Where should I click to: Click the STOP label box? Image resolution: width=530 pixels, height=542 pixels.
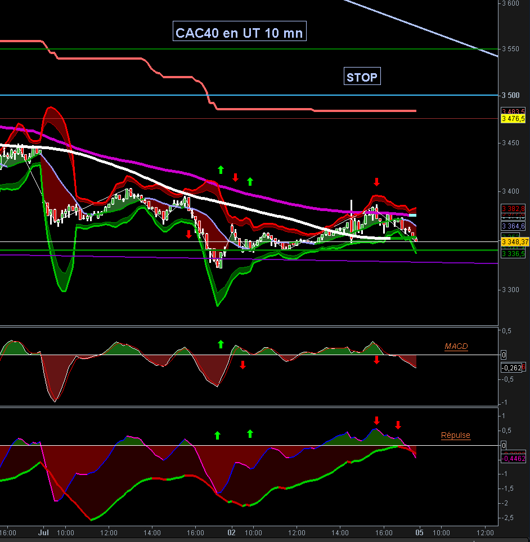click(x=362, y=76)
